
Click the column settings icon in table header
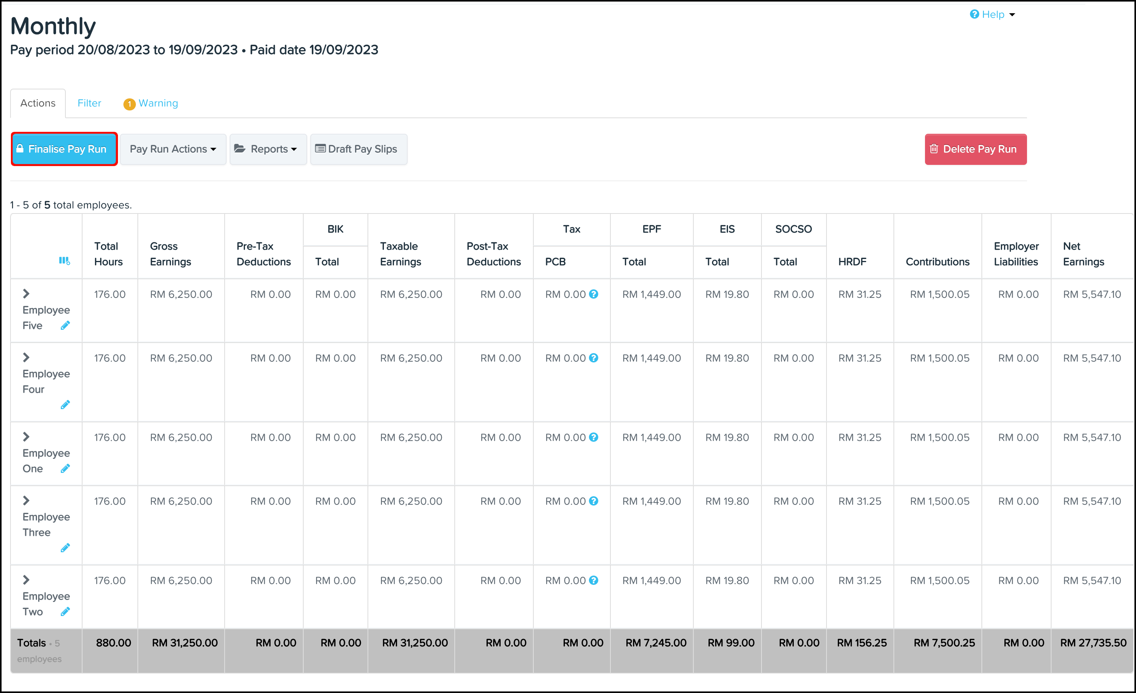(64, 261)
